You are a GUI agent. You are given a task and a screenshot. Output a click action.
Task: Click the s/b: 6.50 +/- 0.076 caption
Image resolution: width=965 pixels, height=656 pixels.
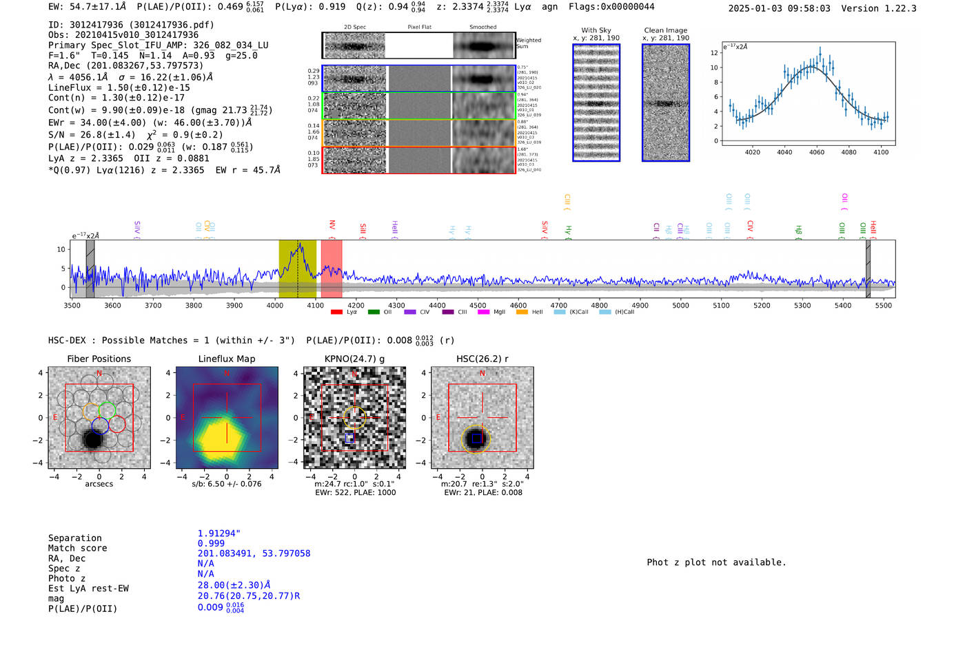pyautogui.click(x=227, y=484)
